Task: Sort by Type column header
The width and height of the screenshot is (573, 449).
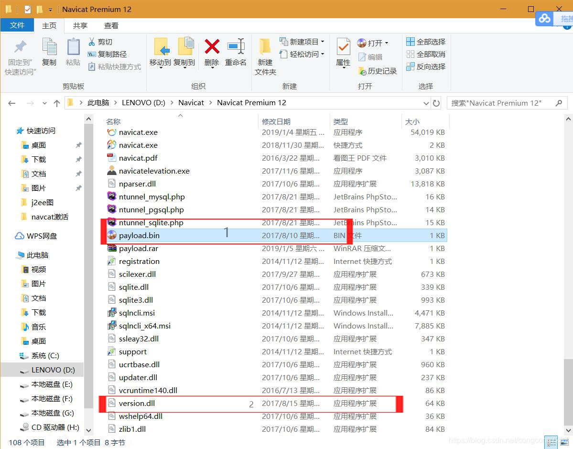Action: click(x=341, y=121)
